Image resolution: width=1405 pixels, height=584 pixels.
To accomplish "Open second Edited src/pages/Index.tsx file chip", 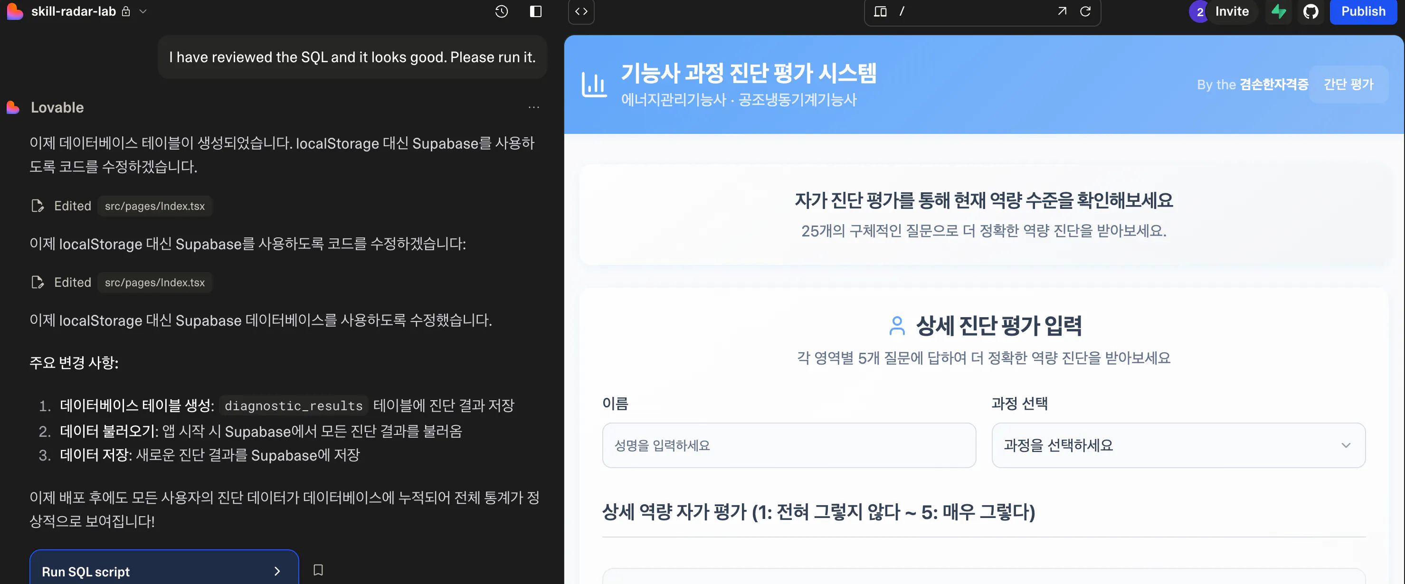I will point(155,283).
